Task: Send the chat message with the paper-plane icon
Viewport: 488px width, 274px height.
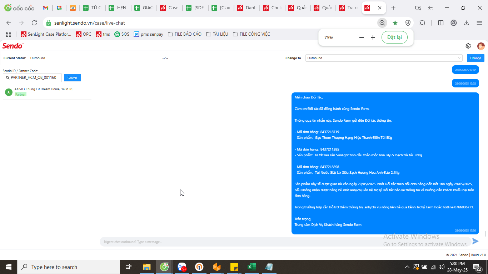Action: click(x=475, y=241)
